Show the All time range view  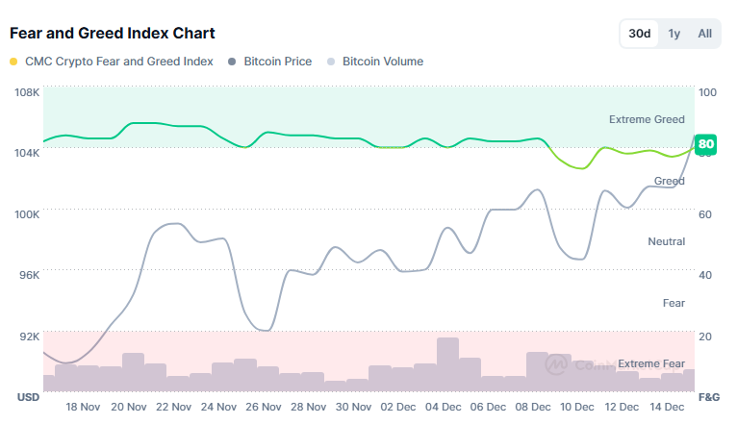click(x=705, y=34)
